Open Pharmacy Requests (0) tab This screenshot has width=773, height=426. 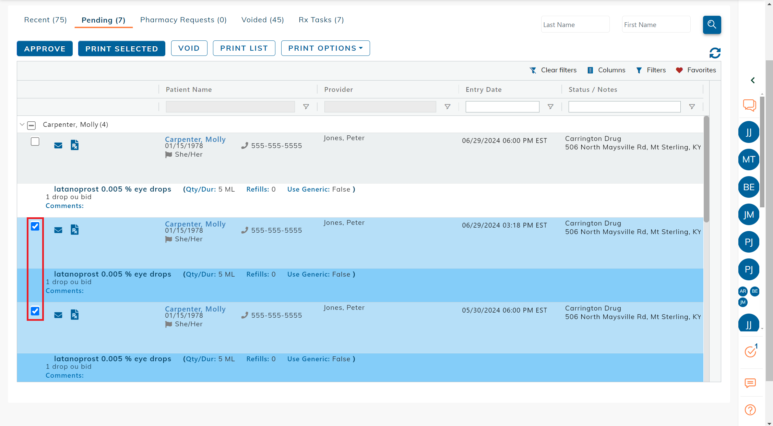[x=183, y=20]
